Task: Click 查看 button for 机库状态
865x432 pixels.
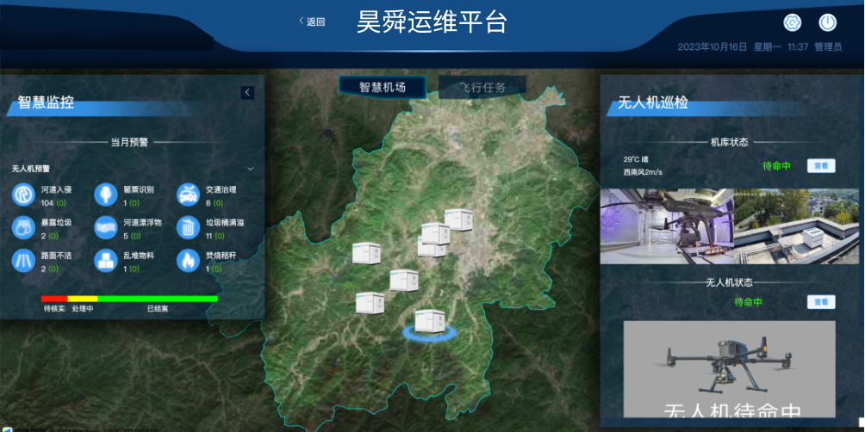Action: point(820,166)
